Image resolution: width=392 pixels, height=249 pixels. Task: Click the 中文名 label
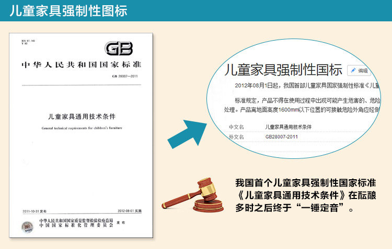(236, 127)
